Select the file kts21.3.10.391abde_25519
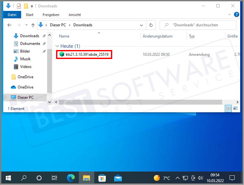The height and width of the screenshot is (185, 244). click(84, 55)
